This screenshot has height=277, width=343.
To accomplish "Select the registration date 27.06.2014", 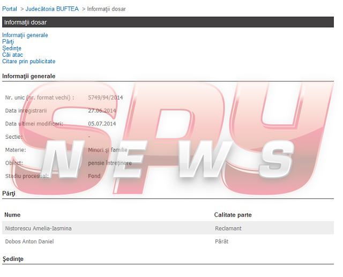I will tap(102, 110).
